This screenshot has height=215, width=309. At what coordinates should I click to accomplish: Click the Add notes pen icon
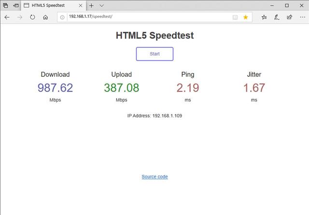277,17
